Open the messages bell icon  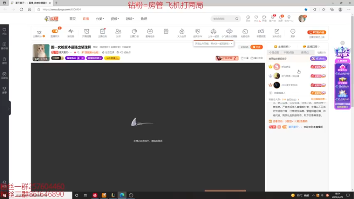point(281,17)
